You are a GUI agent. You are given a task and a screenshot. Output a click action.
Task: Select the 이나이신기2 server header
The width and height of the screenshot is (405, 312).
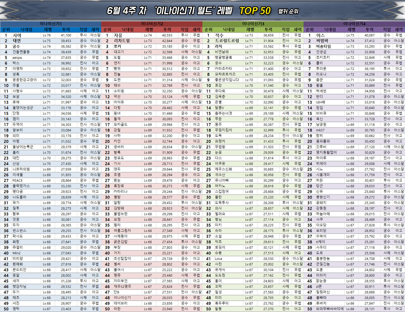pos(152,24)
